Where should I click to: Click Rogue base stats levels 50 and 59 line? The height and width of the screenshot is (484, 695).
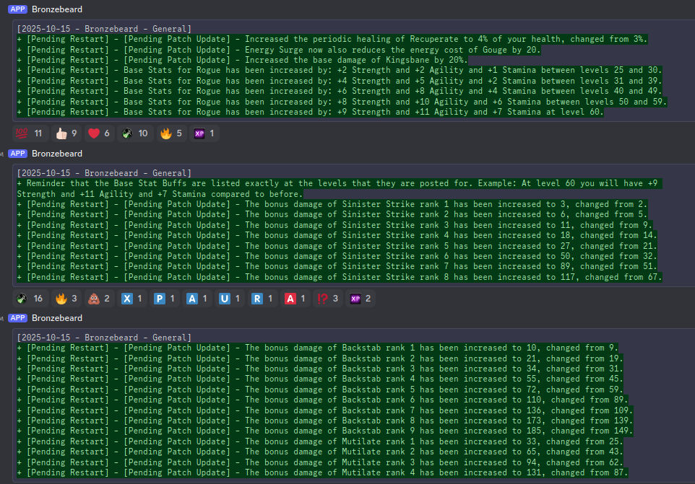(x=342, y=102)
